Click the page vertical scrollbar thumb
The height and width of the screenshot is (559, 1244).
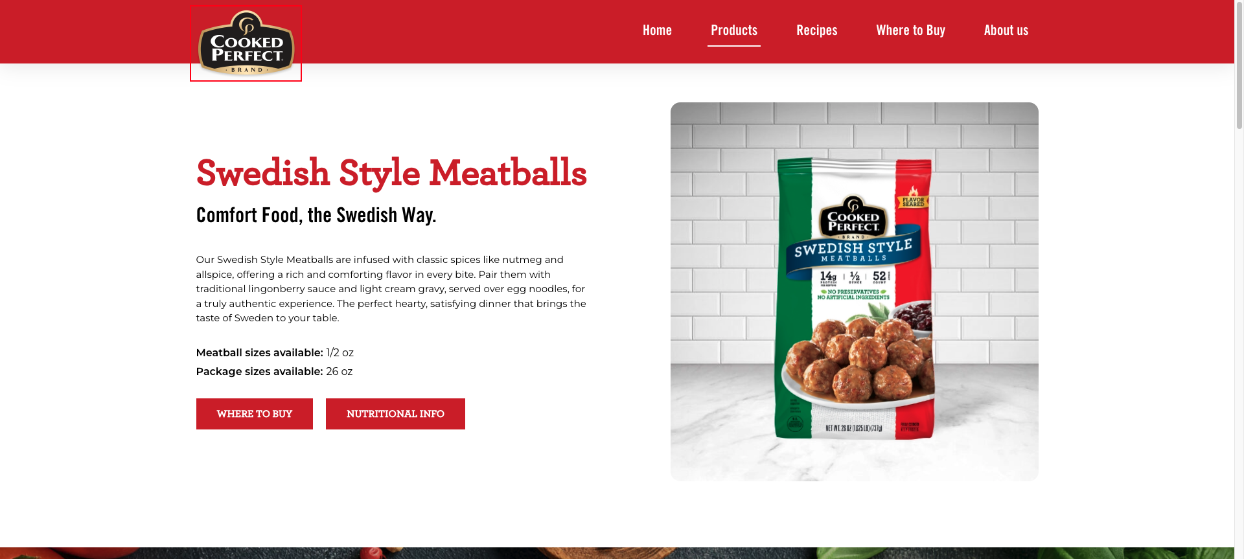(x=1239, y=65)
